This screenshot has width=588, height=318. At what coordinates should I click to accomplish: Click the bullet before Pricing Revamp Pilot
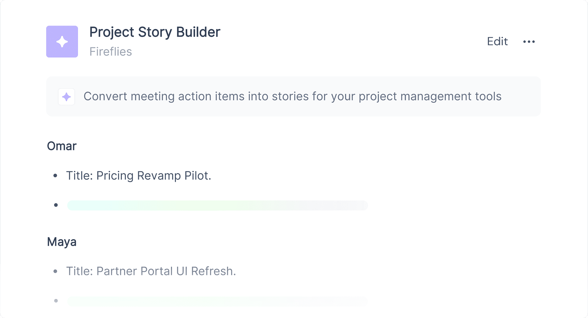point(56,175)
